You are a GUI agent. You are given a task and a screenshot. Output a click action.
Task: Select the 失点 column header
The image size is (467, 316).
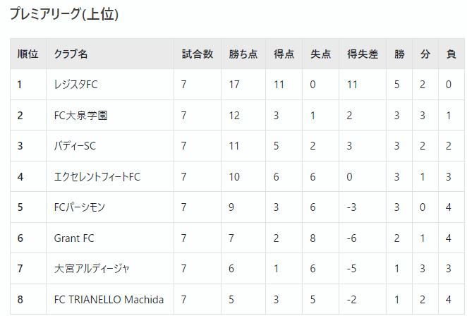click(x=320, y=54)
